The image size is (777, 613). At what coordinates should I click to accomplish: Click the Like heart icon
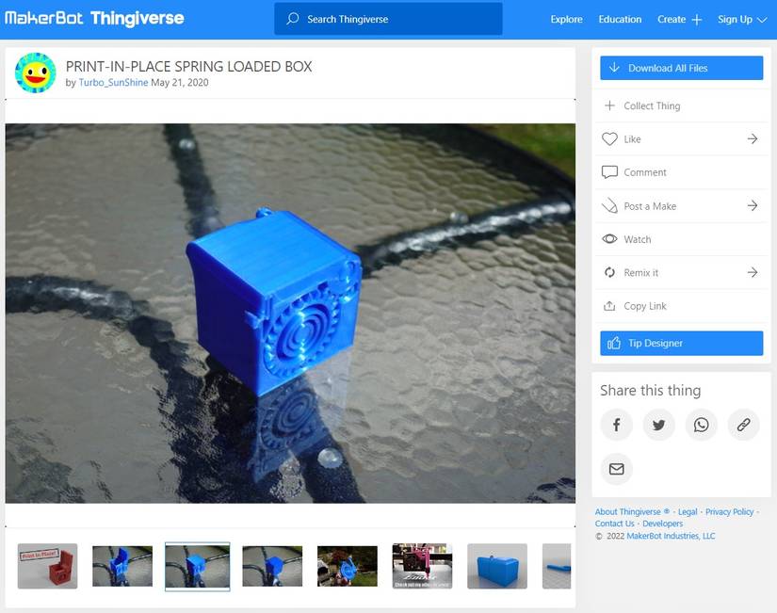point(609,138)
